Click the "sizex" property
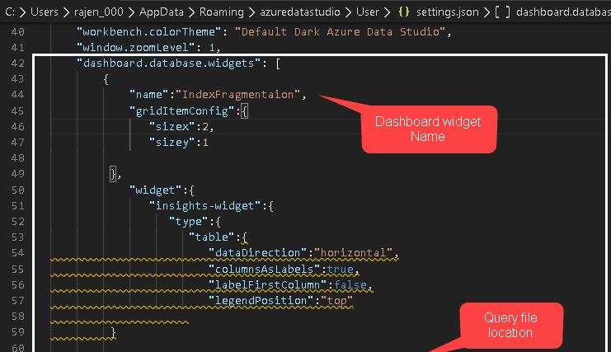Screen dimensions: 611x352 (x=172, y=127)
